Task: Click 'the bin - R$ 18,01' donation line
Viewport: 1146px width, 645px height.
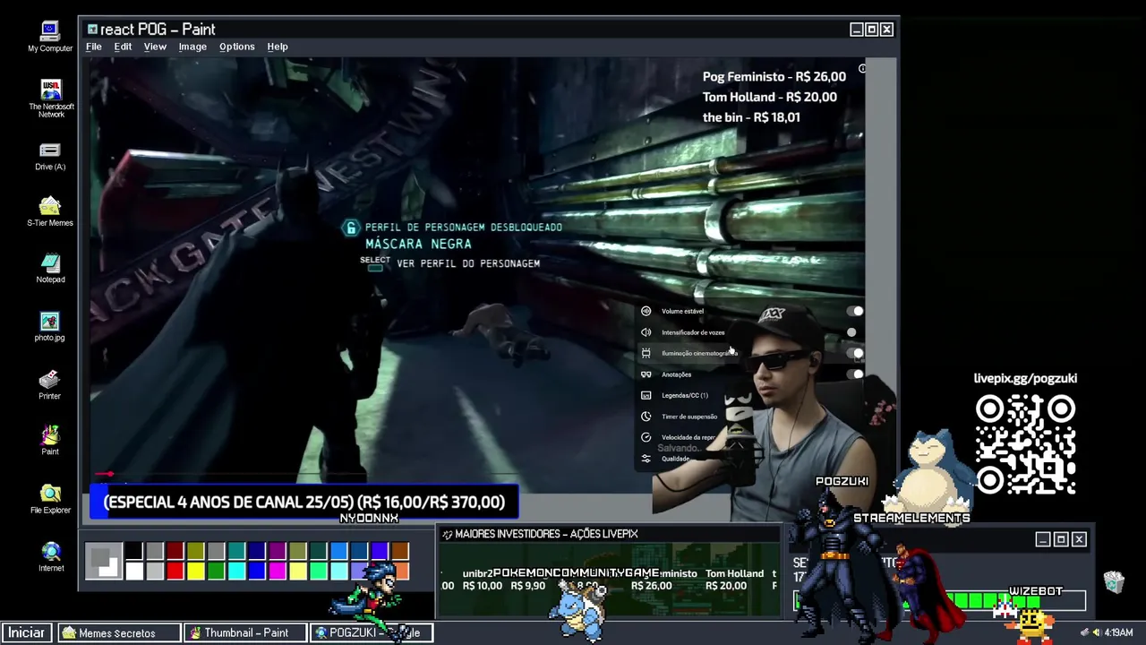Action: 751,117
